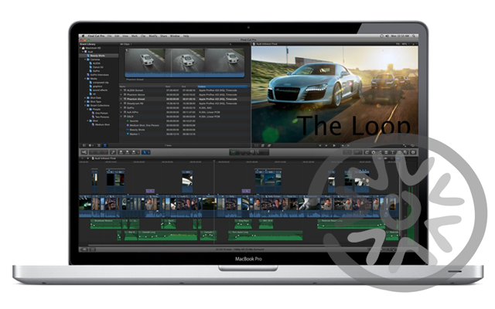Image resolution: width=495 pixels, height=309 pixels.
Task: Collapse the Cameras folder
Action: pyautogui.click(x=85, y=59)
